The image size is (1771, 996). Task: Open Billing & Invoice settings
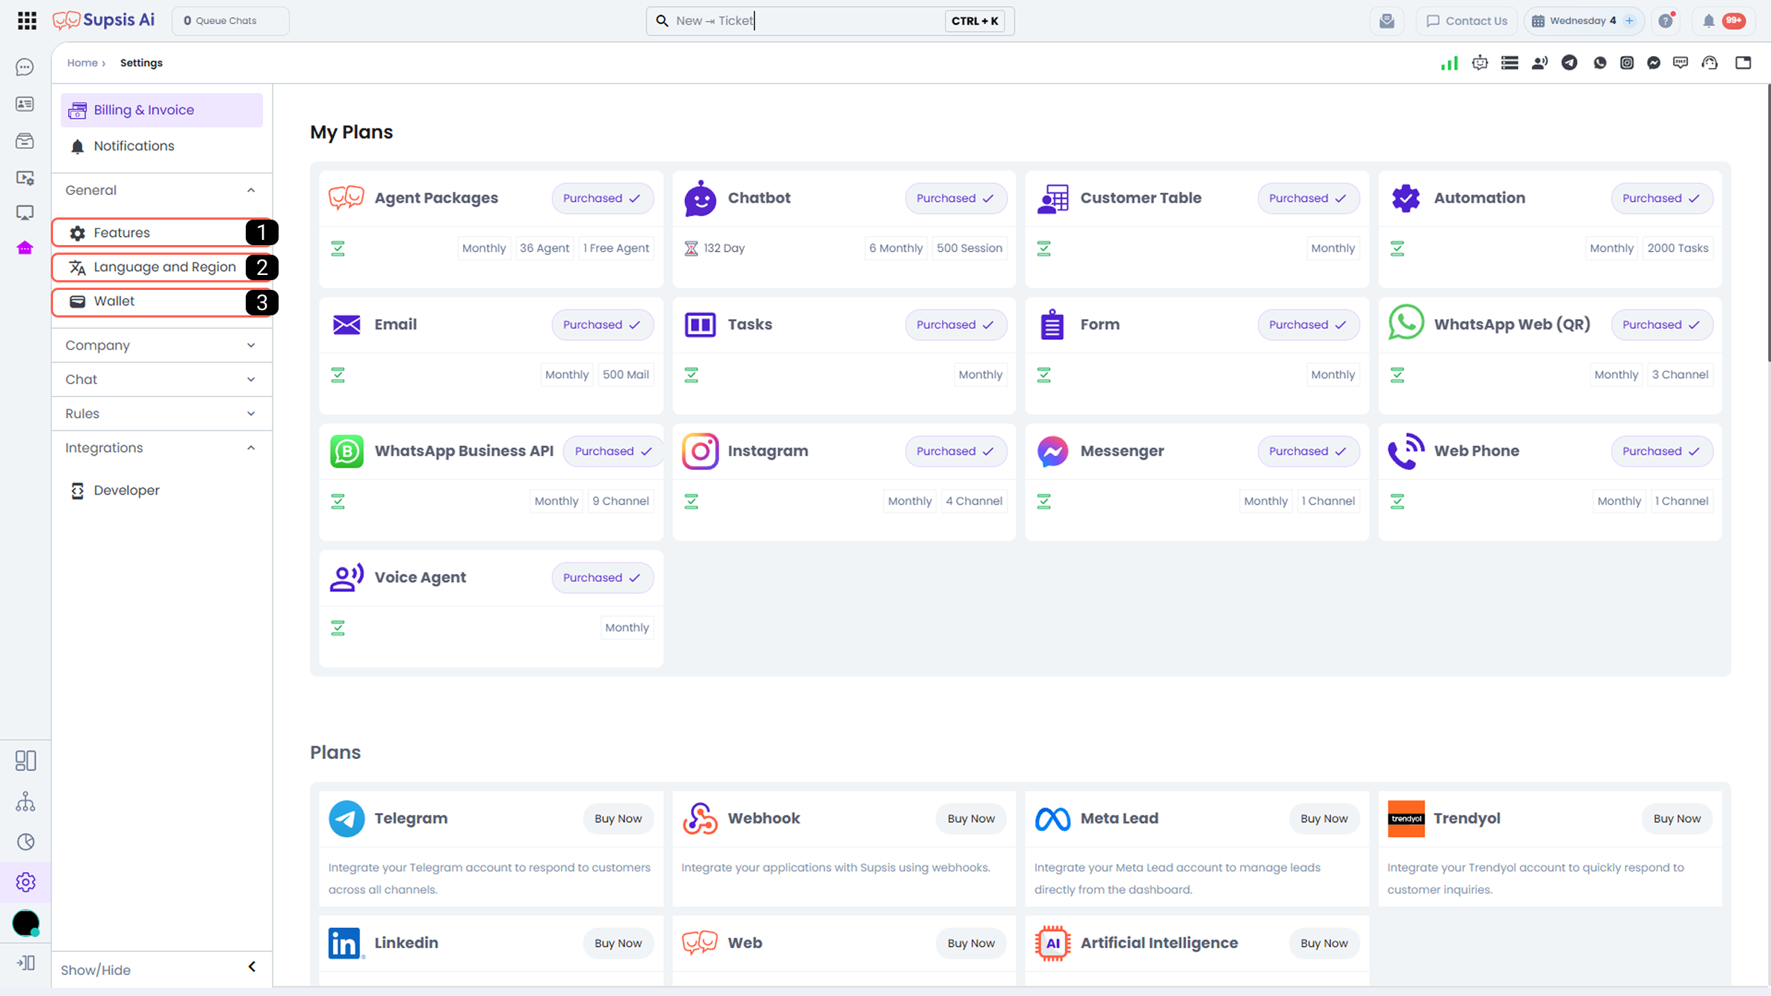pyautogui.click(x=162, y=111)
